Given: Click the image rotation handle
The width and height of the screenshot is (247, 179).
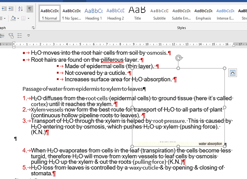Looking at the screenshot, I should click(x=179, y=58).
